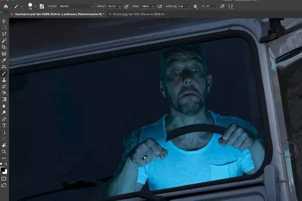Go to the Home screen icon
Screen dimensions: 302x201
tap(6, 7)
